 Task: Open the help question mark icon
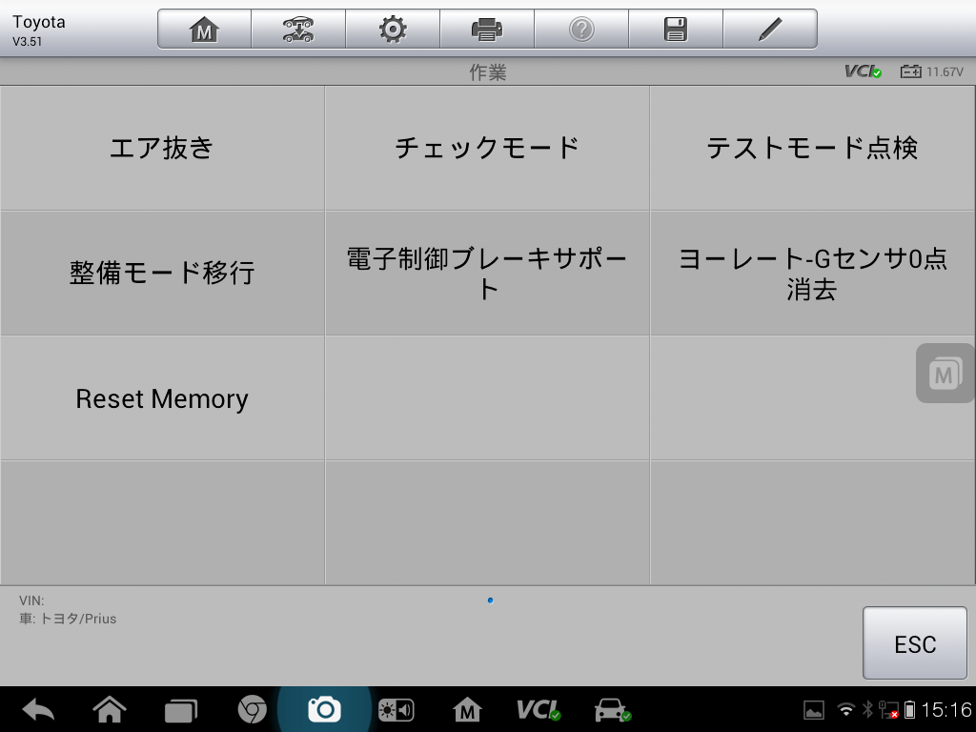pyautogui.click(x=581, y=30)
